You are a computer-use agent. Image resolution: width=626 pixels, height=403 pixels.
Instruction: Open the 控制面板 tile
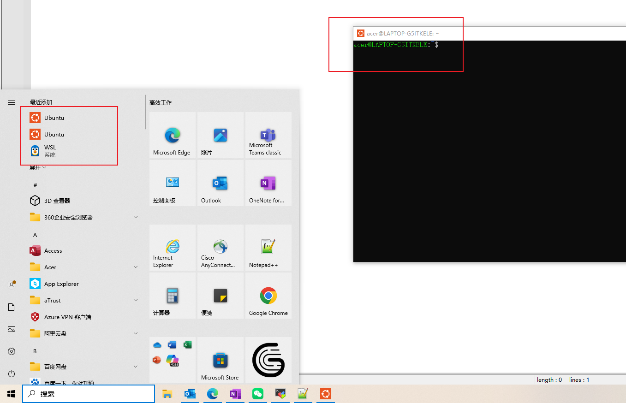[x=172, y=183]
